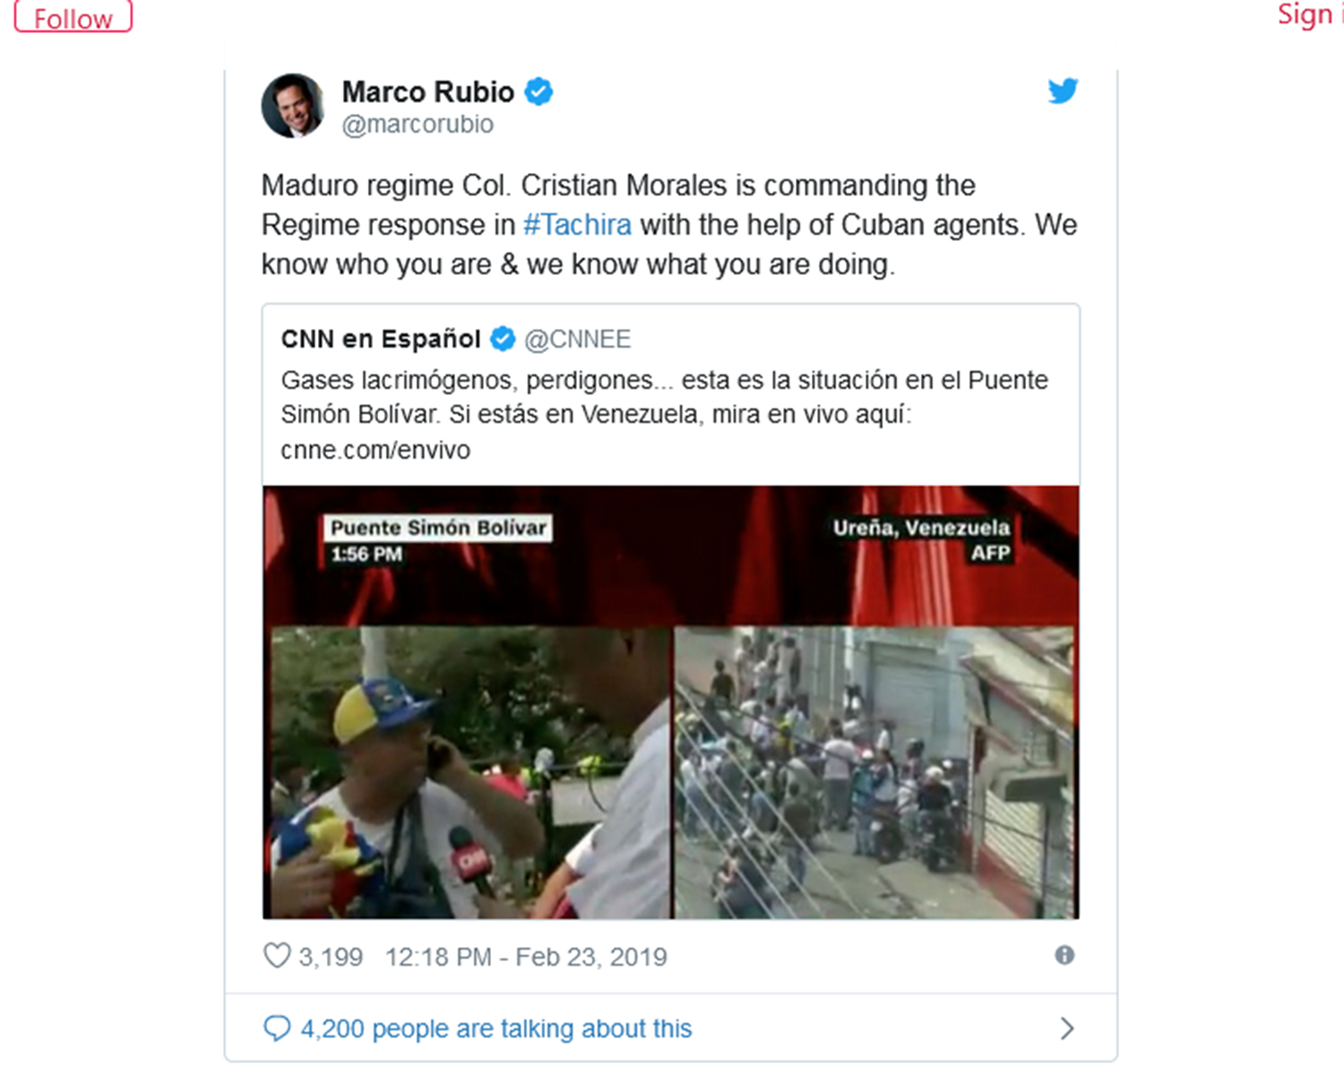Open @marcorubio handle link

click(418, 124)
